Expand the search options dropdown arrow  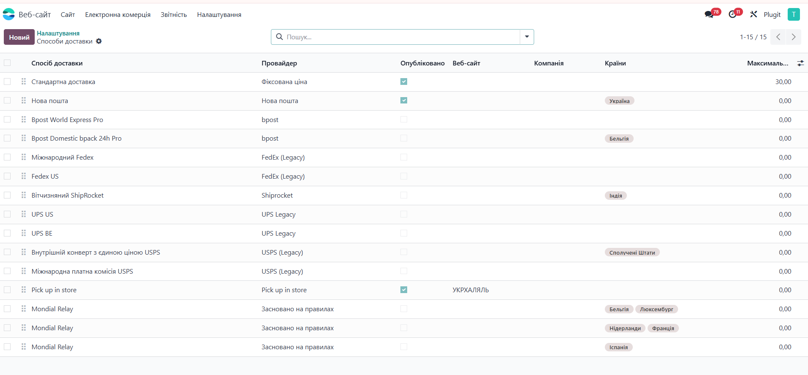(527, 37)
